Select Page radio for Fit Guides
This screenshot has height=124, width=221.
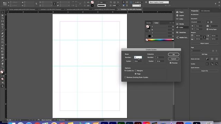pyautogui.click(x=136, y=74)
